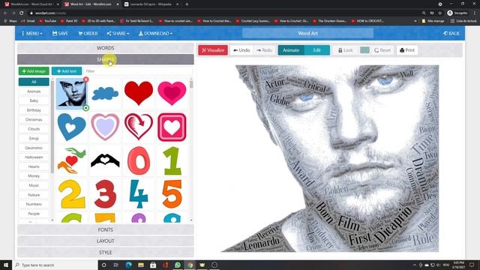
Task: Open the SHARE dropdown
Action: [118, 33]
